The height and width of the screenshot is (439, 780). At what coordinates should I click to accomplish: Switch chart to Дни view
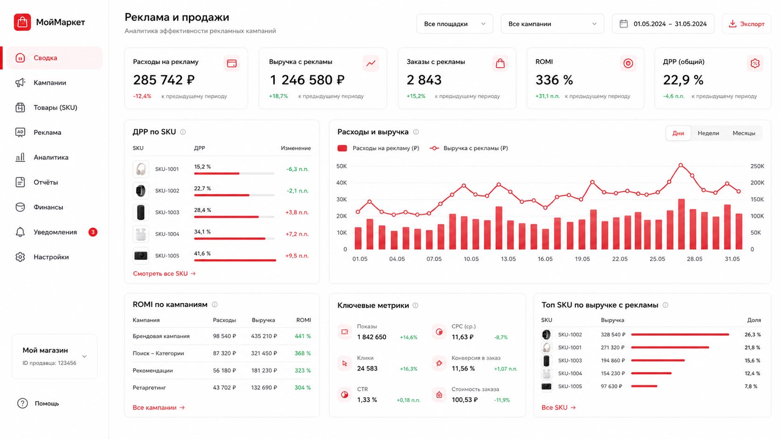tap(678, 133)
